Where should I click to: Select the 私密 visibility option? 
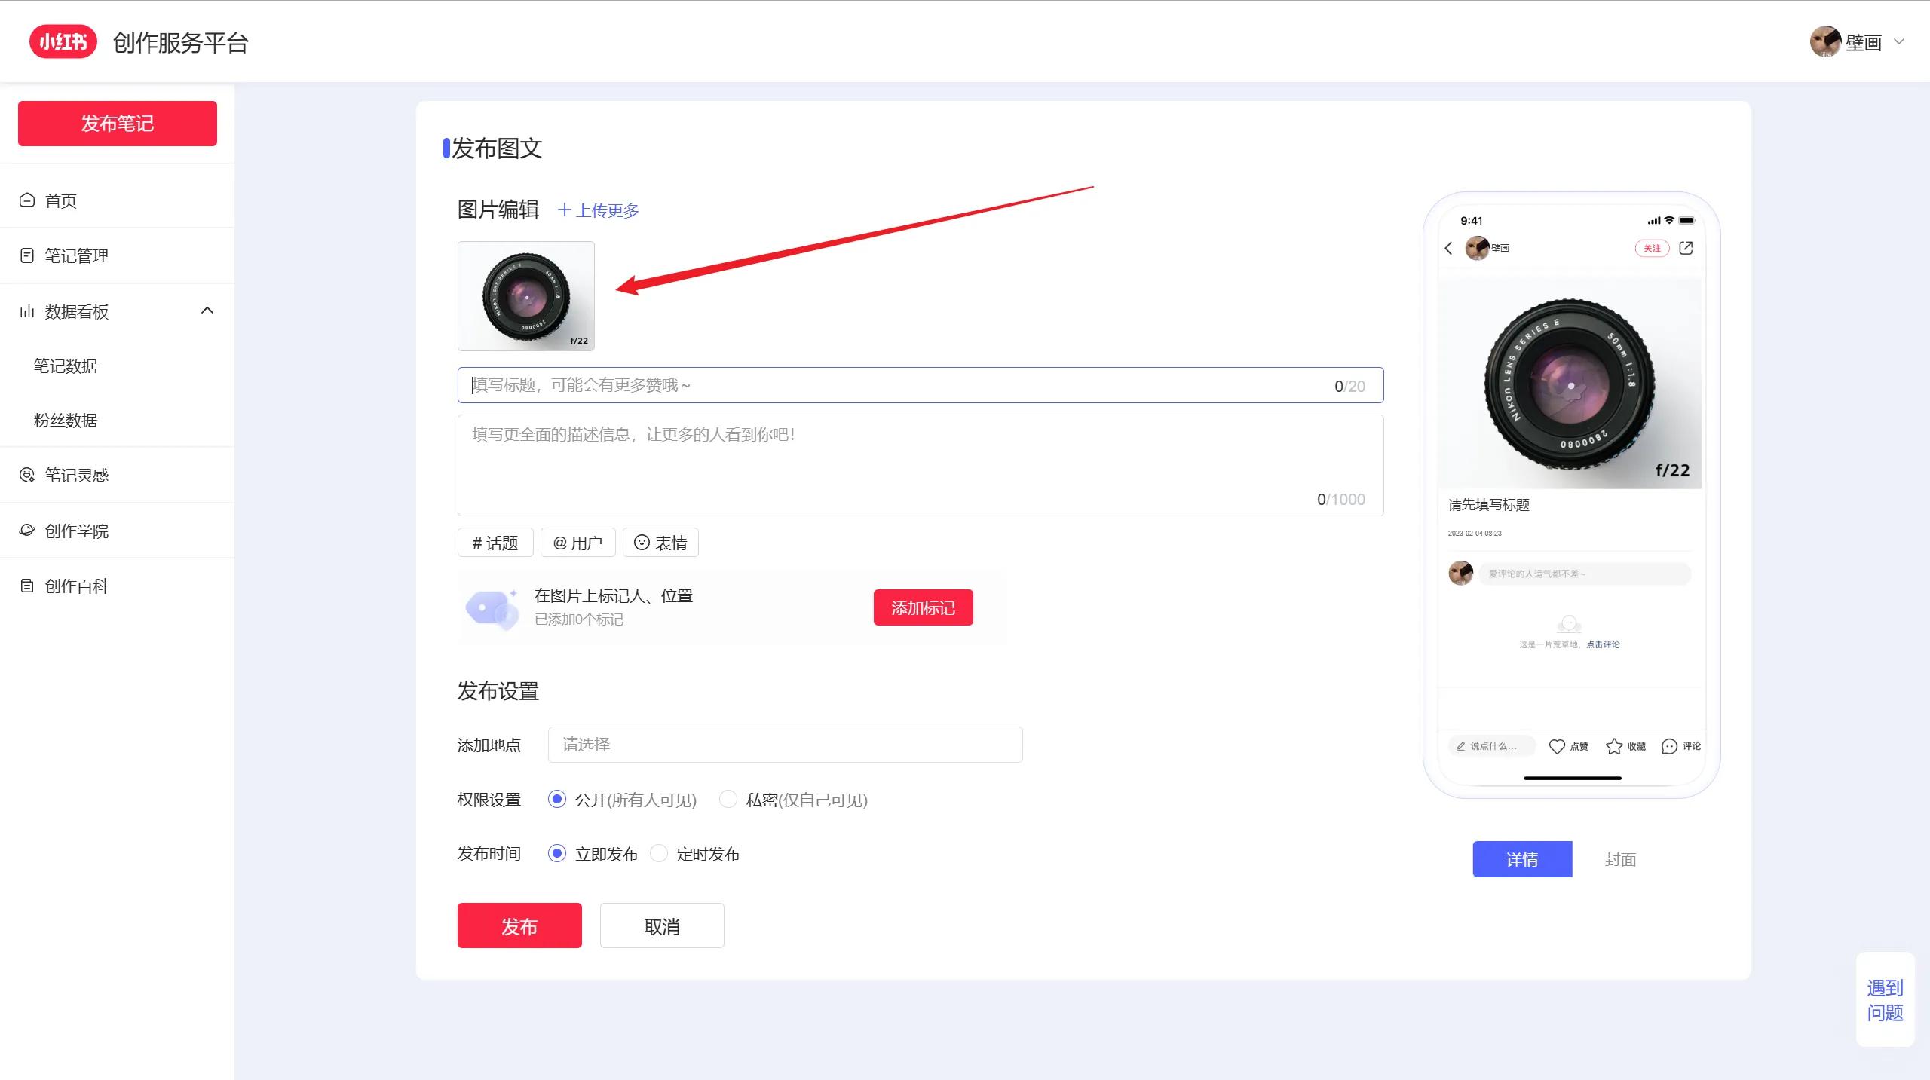728,800
